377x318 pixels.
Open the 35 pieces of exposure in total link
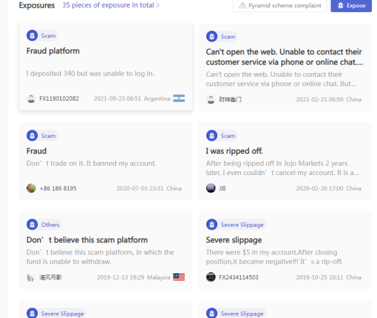pyautogui.click(x=111, y=5)
